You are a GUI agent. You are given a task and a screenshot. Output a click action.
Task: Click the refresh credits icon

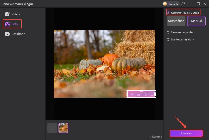[x=183, y=4]
